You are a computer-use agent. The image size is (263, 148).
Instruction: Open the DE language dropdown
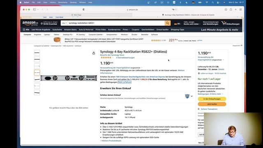(x=177, y=24)
